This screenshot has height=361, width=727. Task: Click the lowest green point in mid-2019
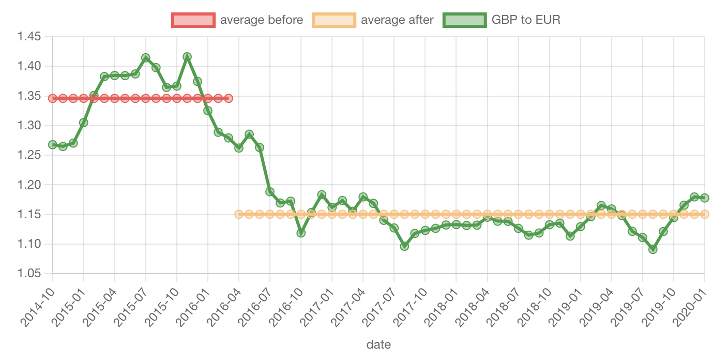[x=653, y=249]
